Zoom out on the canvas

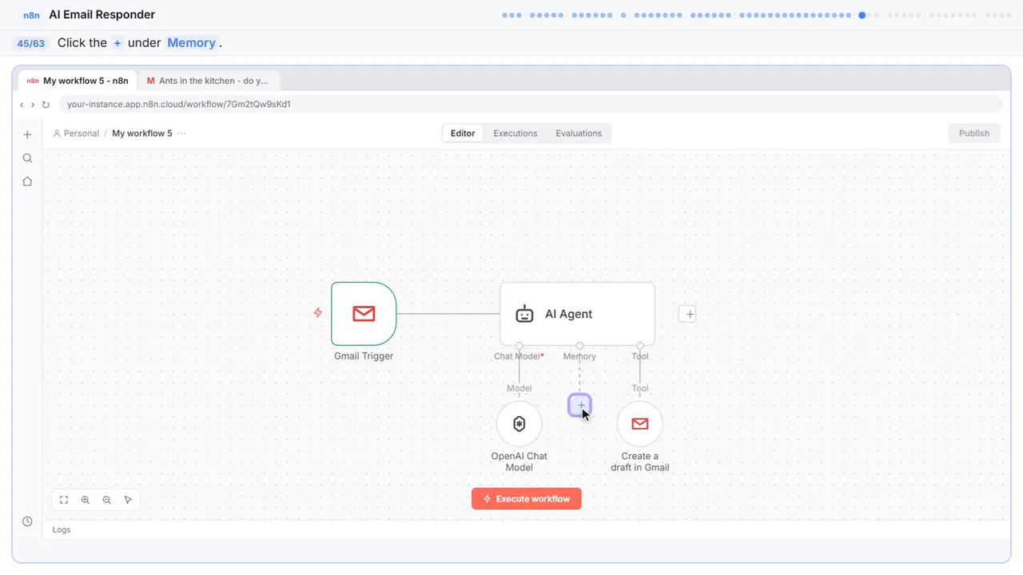(x=107, y=500)
